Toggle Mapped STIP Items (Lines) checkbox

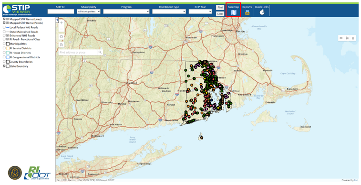pos(4,19)
